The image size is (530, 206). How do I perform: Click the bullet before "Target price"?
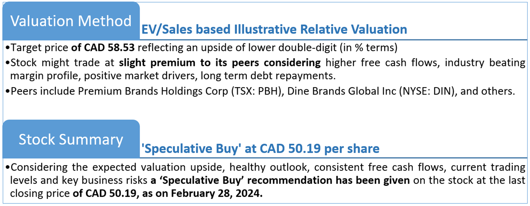tap(8, 48)
